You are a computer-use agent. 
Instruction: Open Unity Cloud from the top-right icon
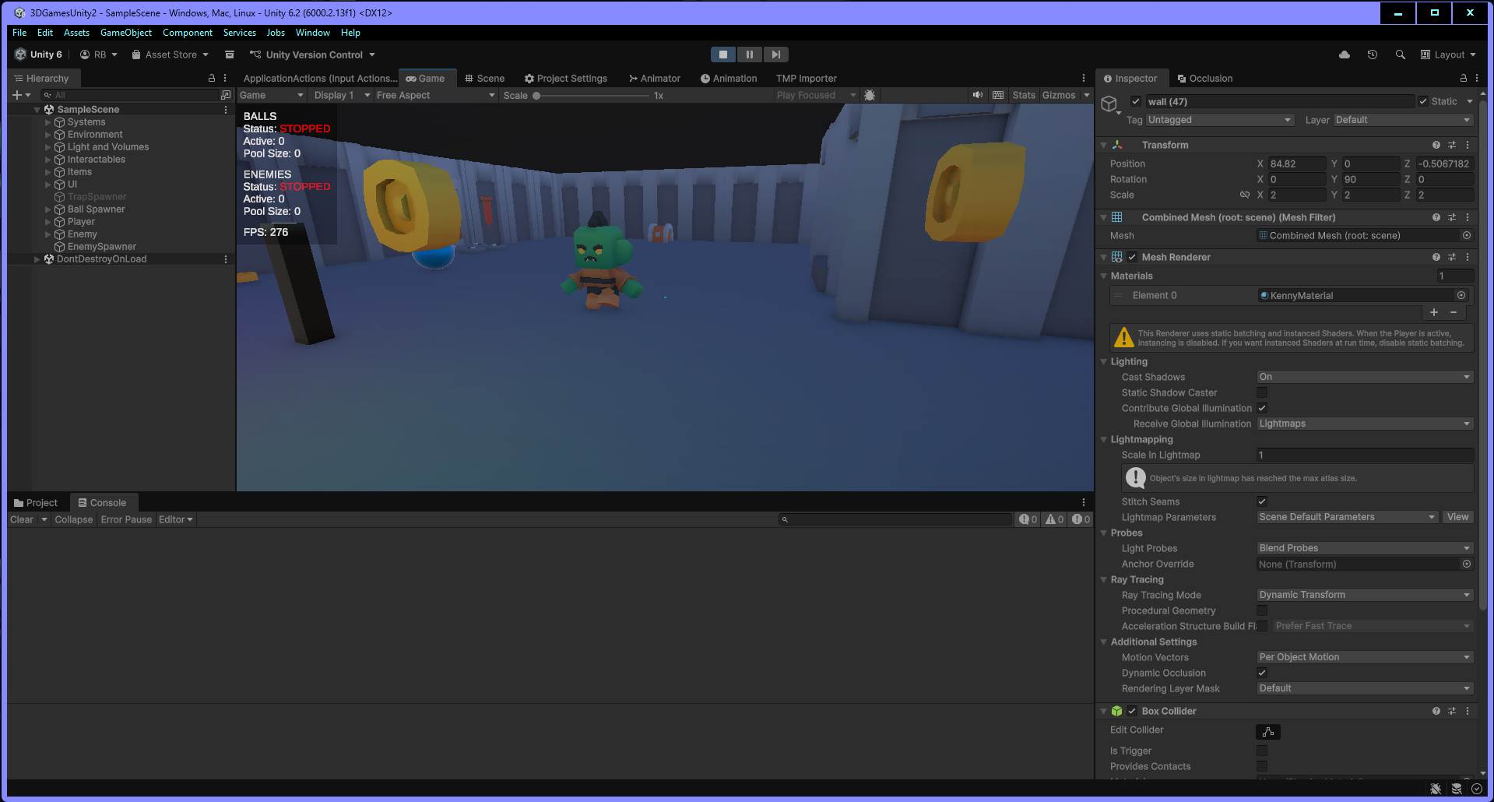[1344, 55]
